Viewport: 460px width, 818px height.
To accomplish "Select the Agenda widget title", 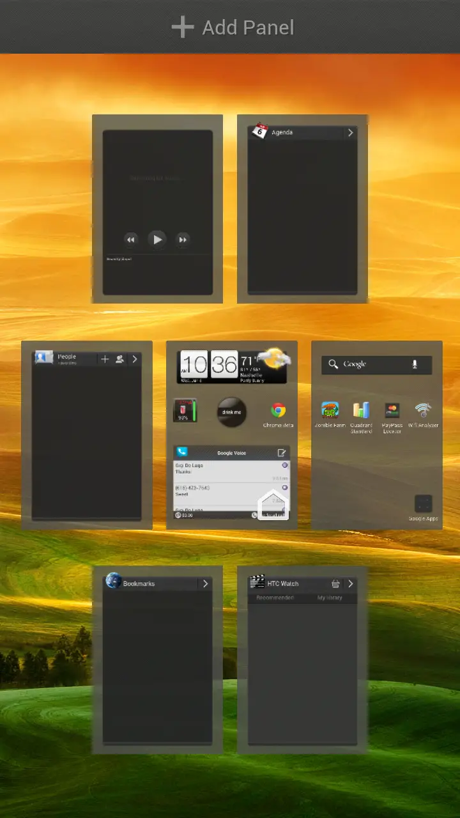I will pos(282,133).
